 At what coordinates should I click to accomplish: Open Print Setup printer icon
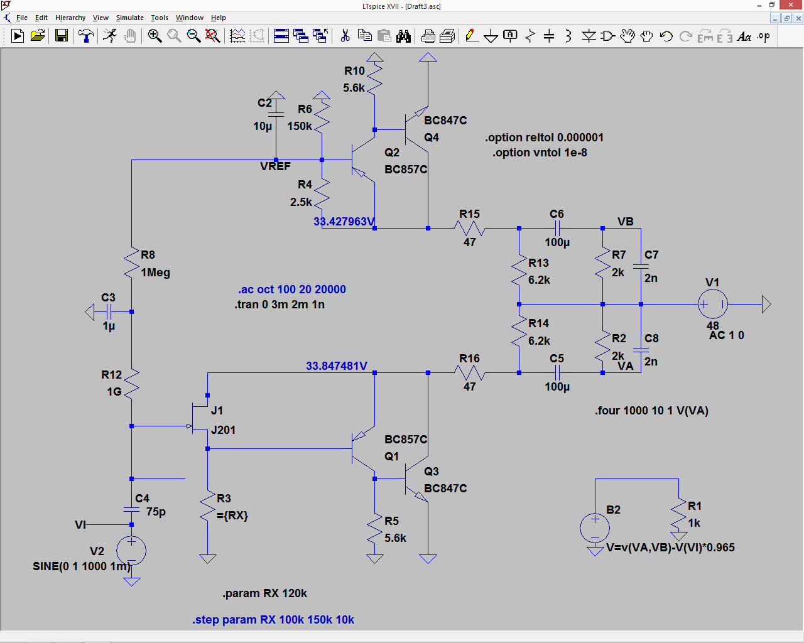coord(428,36)
